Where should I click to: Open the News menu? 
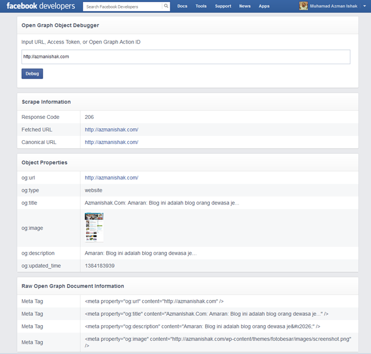point(244,6)
